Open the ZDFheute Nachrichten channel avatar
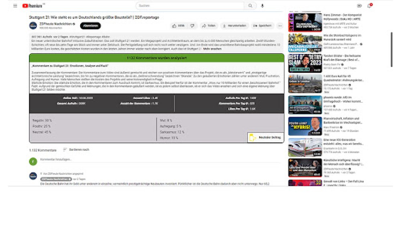401x240 pixels. pyautogui.click(x=33, y=26)
